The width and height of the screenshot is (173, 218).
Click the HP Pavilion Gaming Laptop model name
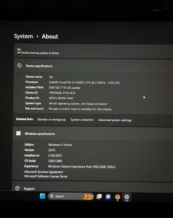(x=38, y=53)
